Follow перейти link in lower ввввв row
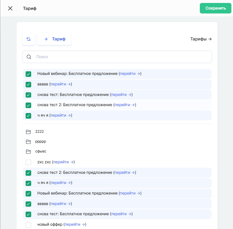The width and height of the screenshot is (233, 229). tap(61, 204)
